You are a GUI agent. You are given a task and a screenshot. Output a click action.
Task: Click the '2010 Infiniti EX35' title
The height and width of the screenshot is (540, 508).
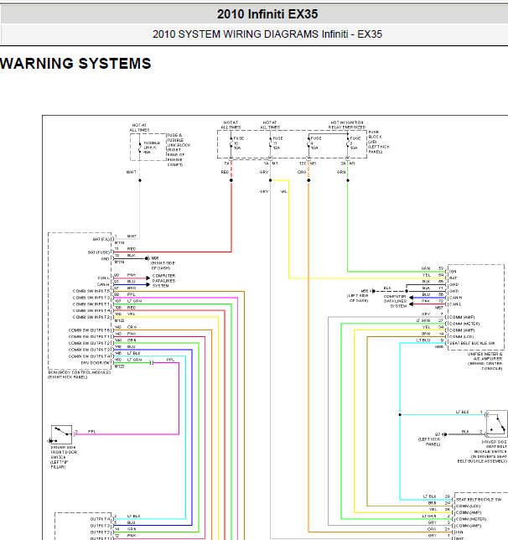(x=267, y=14)
